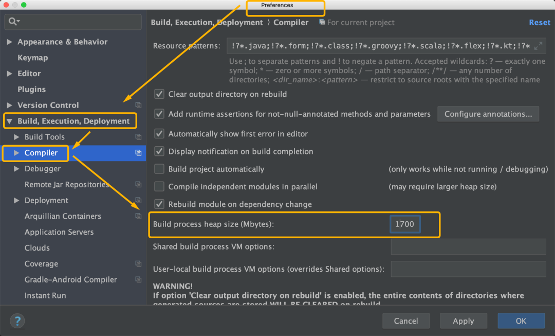Click the Configure annotations button

click(488, 114)
